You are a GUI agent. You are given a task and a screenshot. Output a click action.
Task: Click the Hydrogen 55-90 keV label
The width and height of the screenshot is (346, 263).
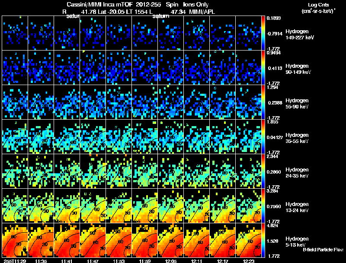coord(297,104)
